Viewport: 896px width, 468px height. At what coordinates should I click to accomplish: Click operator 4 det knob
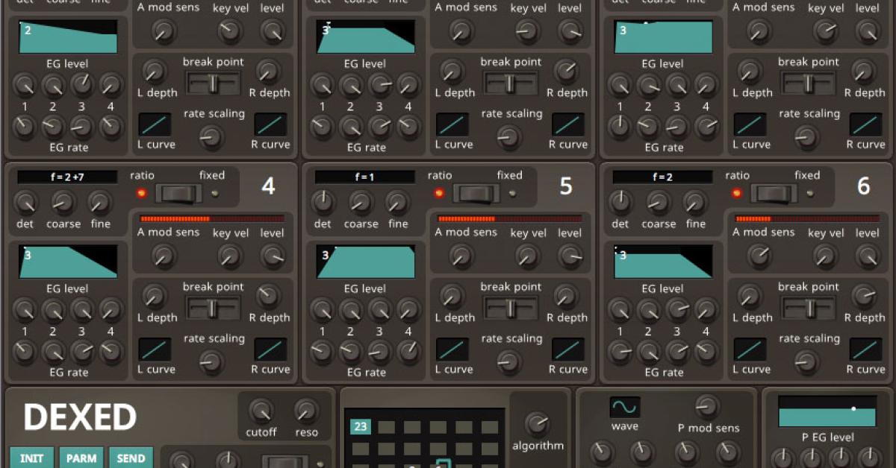(26, 202)
